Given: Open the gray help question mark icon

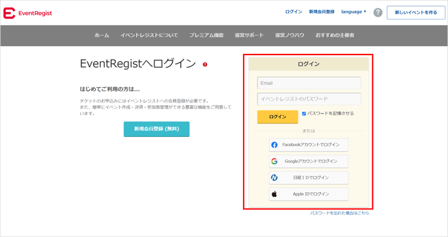Looking at the screenshot, I should coord(378,12).
